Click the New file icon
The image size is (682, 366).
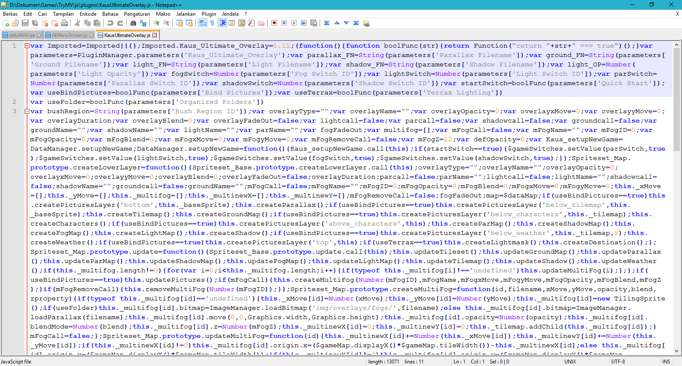click(x=6, y=23)
